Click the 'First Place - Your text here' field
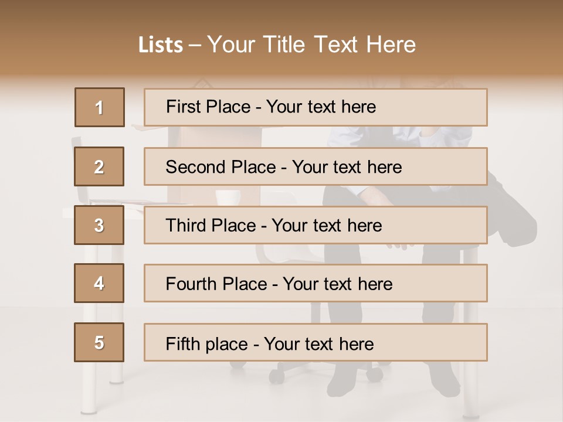Viewport: 563px width, 422px height. (x=316, y=107)
